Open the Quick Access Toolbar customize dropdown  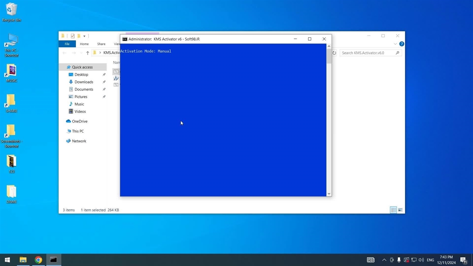pyautogui.click(x=84, y=36)
